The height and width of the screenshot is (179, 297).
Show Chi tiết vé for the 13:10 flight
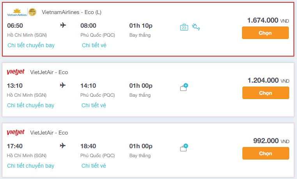coord(94,105)
